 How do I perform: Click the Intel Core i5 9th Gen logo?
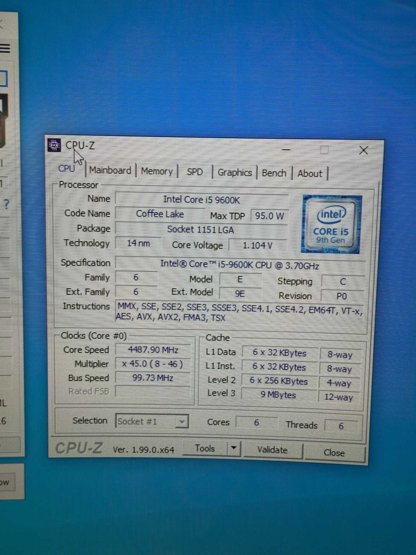(331, 224)
